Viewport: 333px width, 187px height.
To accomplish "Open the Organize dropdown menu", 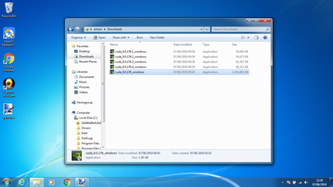I will (x=79, y=37).
